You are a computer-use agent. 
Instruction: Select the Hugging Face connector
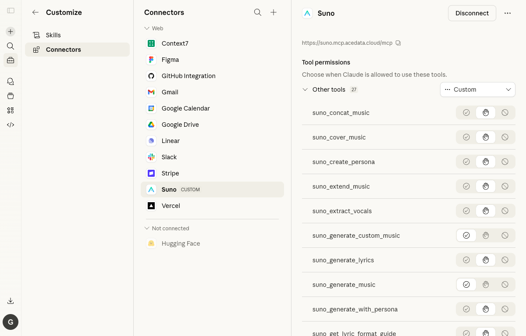[212, 243]
